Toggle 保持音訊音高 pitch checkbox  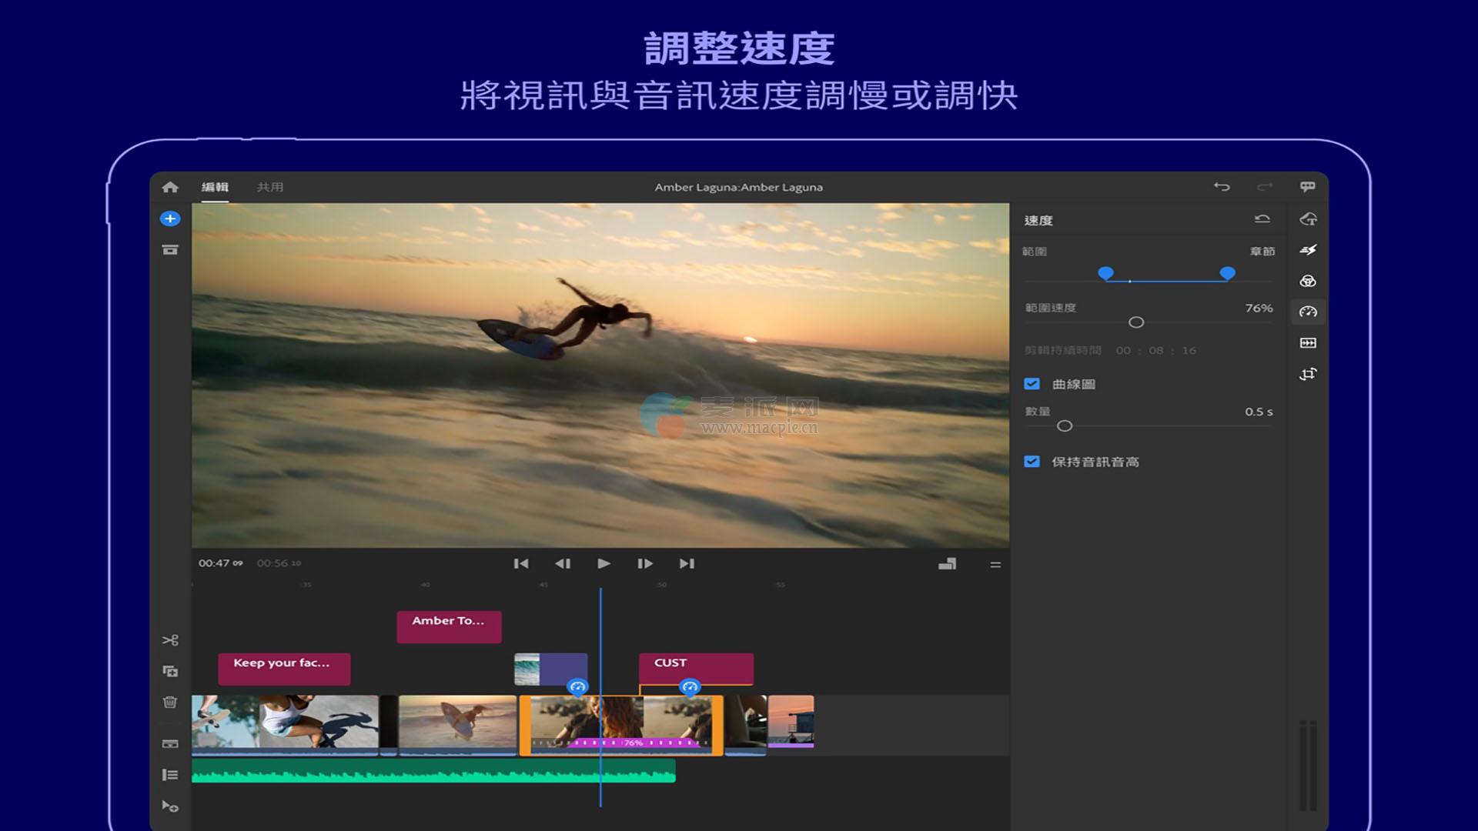pyautogui.click(x=1032, y=462)
